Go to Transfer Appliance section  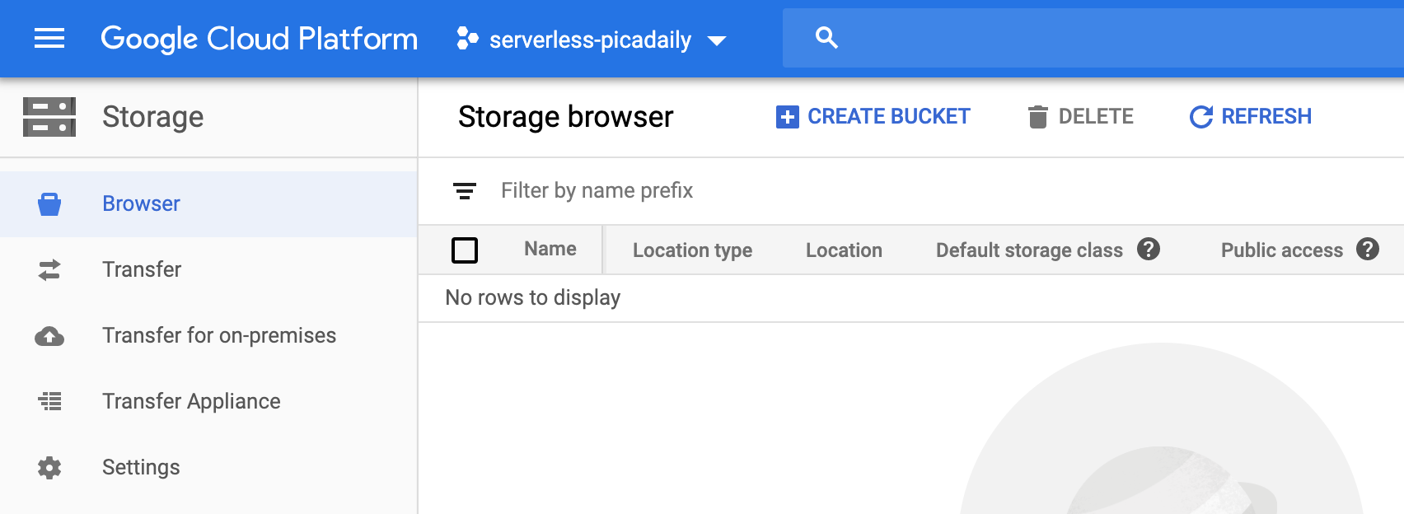pyautogui.click(x=191, y=402)
